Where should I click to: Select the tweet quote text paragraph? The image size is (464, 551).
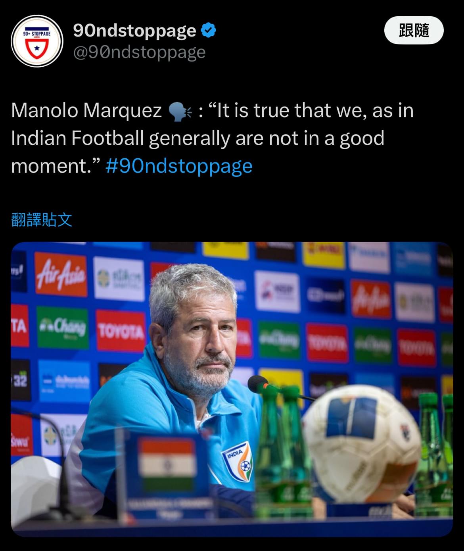pyautogui.click(x=213, y=138)
